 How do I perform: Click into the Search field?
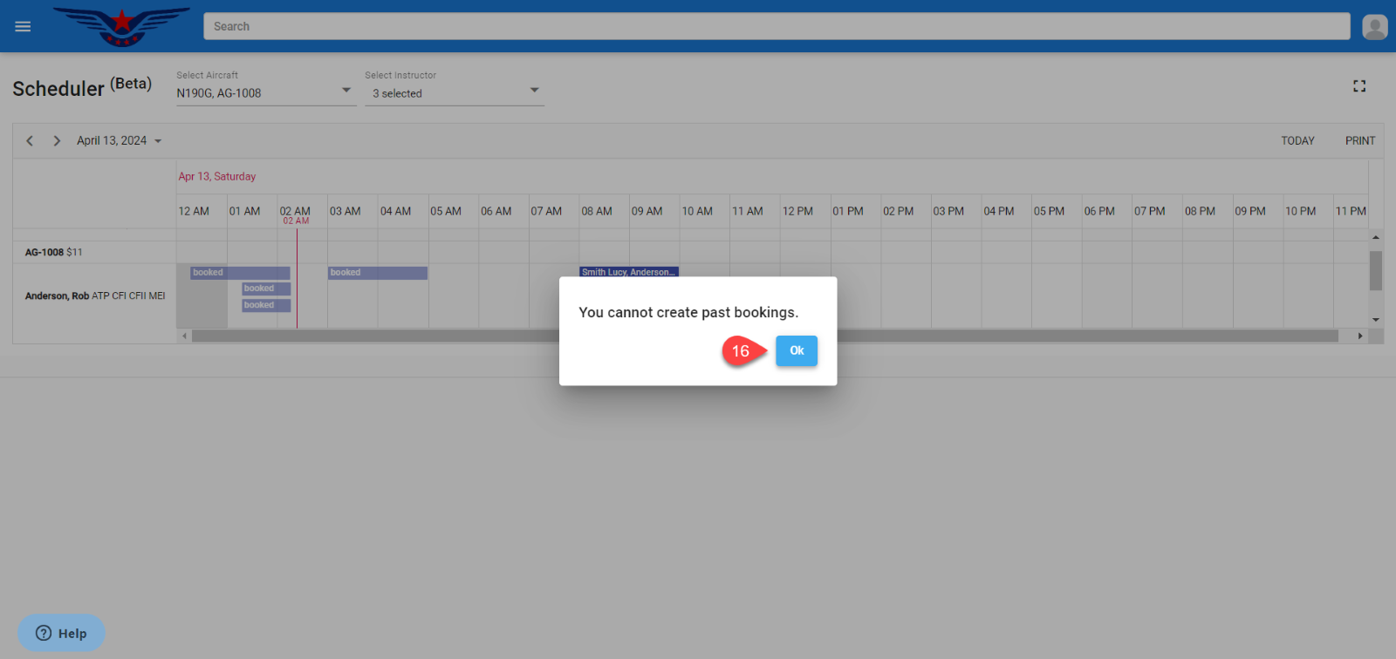click(x=777, y=26)
